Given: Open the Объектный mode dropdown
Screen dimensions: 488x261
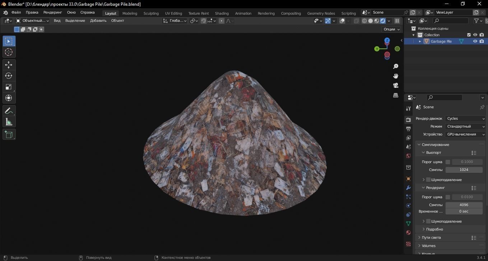Looking at the screenshot, I should 32,21.
